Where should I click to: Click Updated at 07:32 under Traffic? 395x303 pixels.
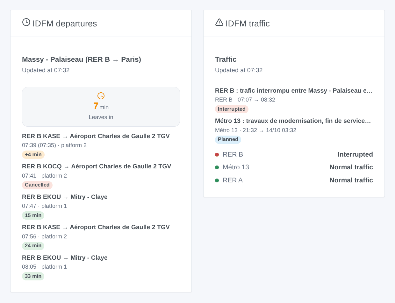click(239, 70)
